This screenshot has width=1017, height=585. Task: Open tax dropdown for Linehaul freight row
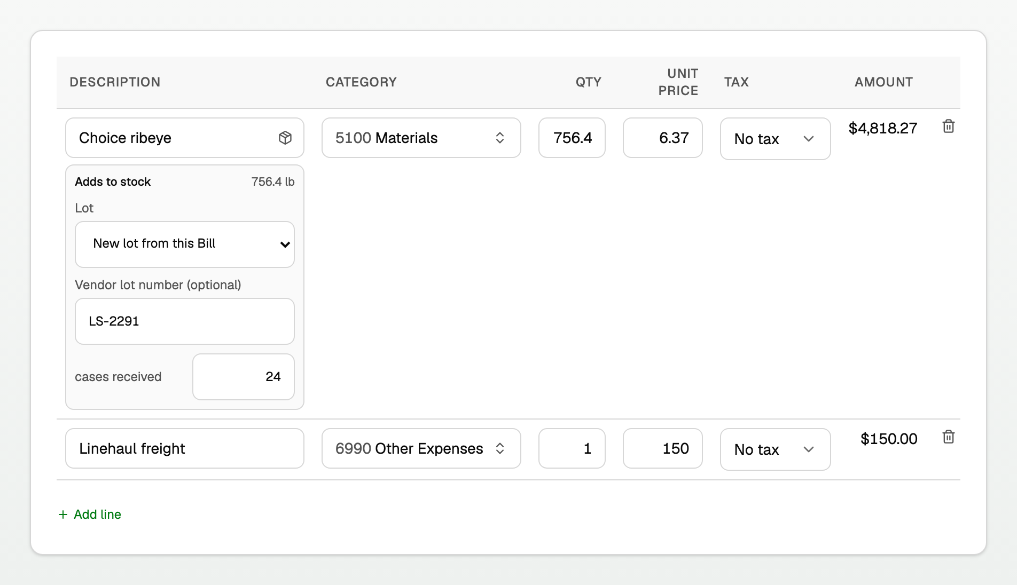(x=776, y=449)
